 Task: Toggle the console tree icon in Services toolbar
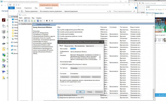[x=25, y=21]
